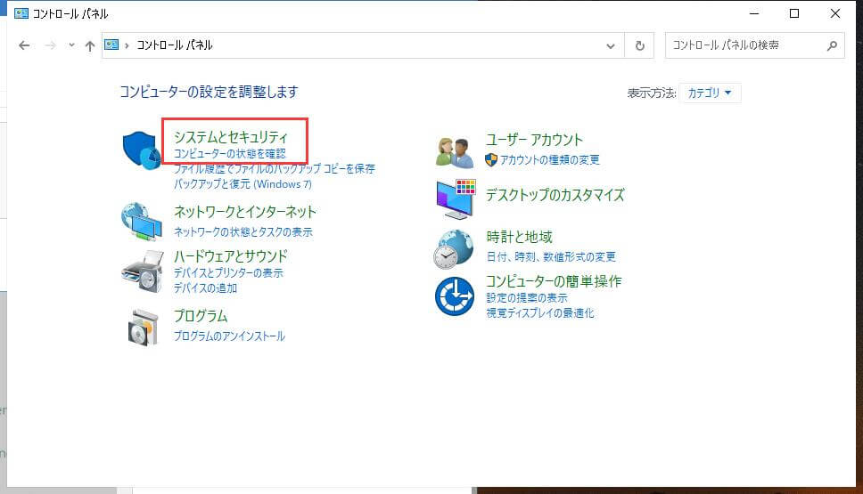Click 視覚ディスプレイの最適化 link
The width and height of the screenshot is (863, 494).
[x=540, y=313]
